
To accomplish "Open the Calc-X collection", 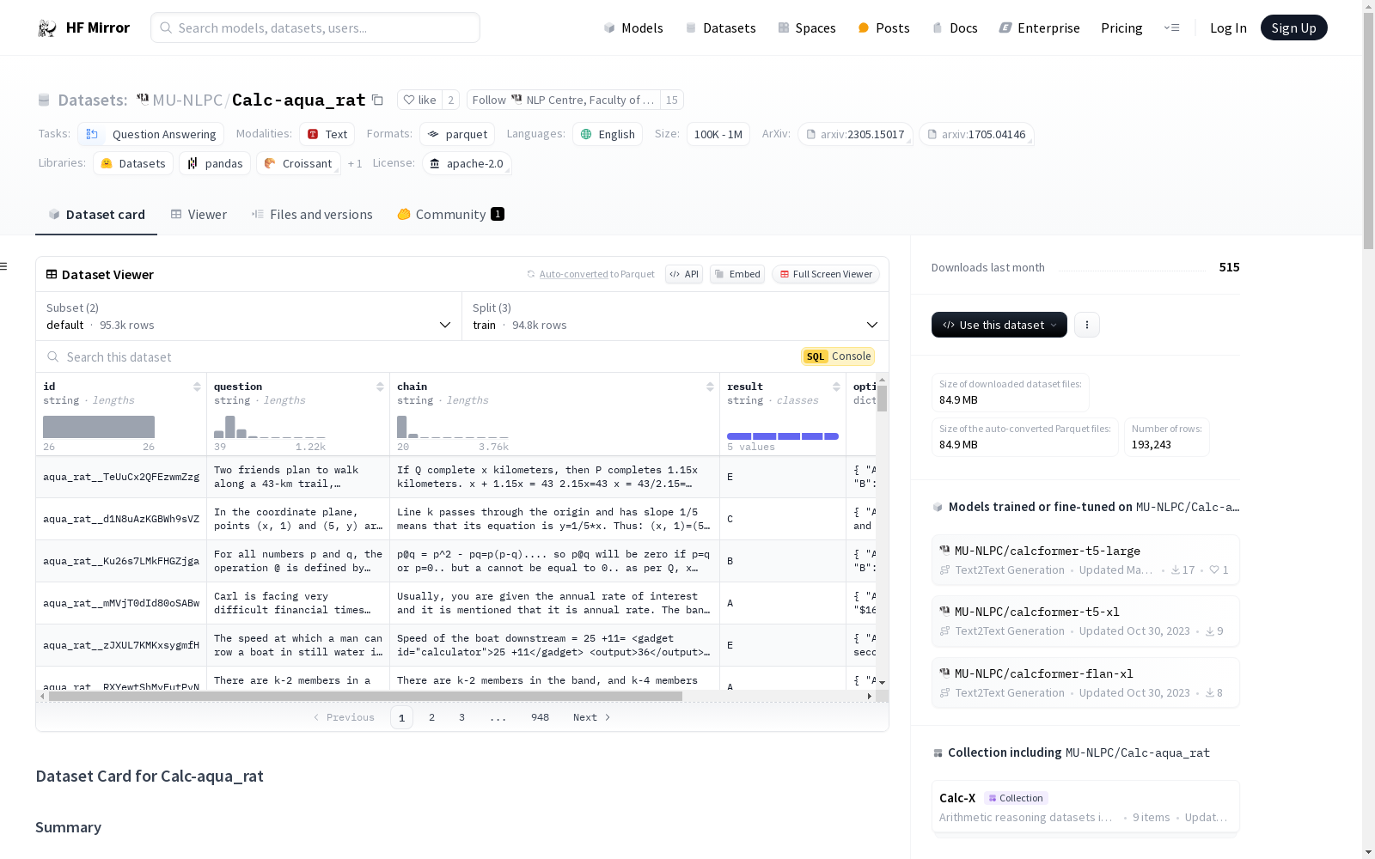I will tap(1085, 807).
